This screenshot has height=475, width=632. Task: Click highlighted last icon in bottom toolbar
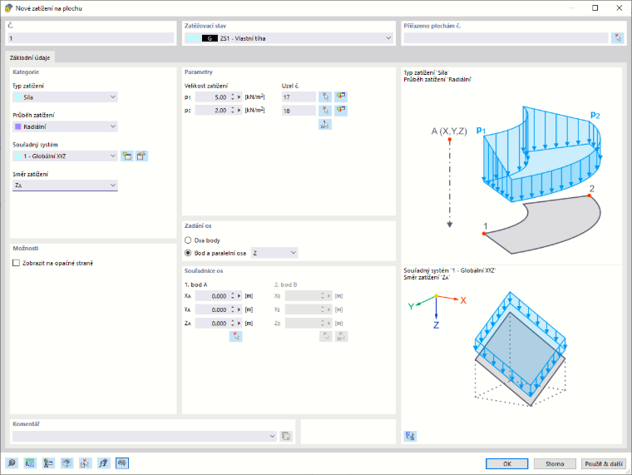[x=122, y=463]
